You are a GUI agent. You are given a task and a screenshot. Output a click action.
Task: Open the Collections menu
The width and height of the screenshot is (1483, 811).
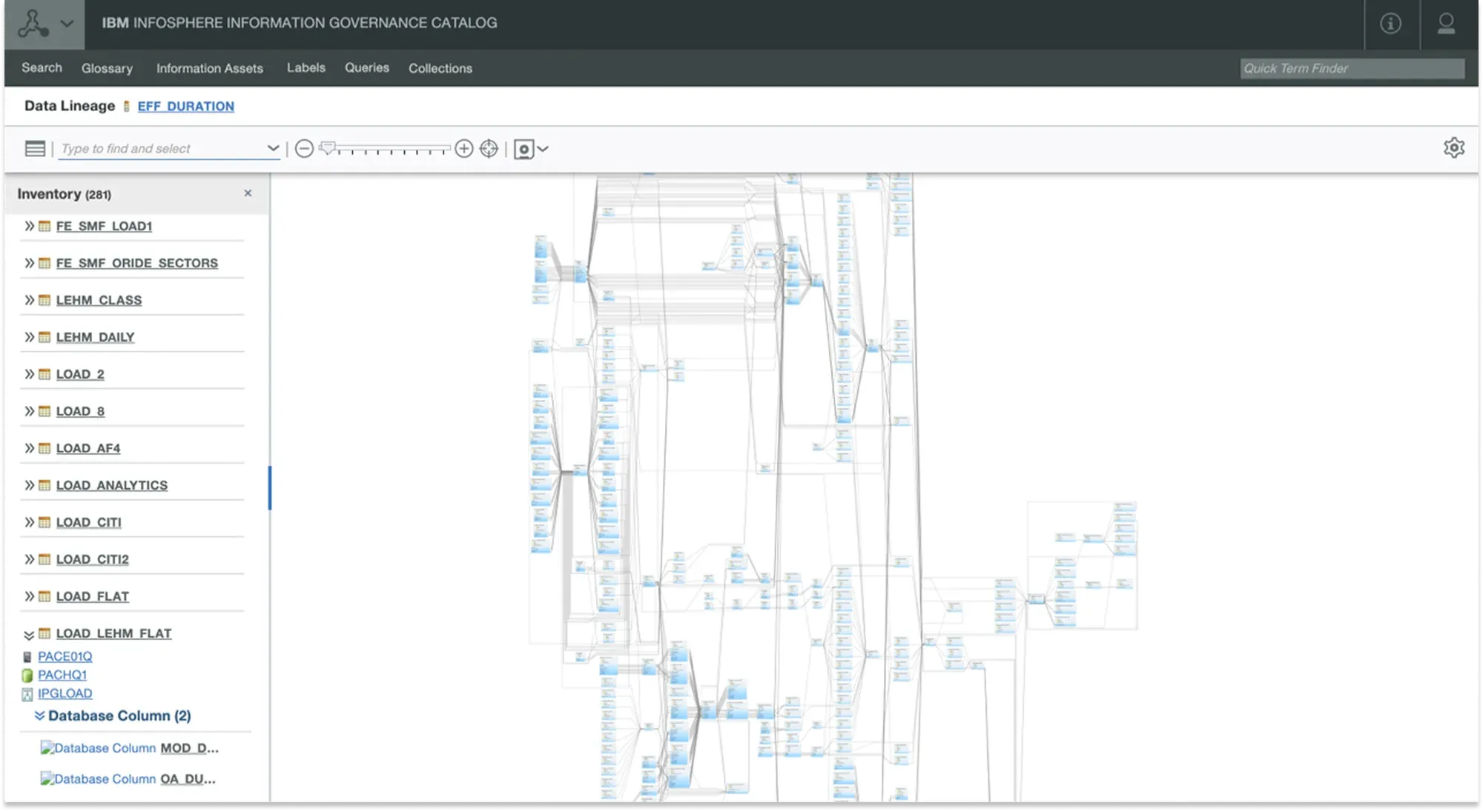440,68
